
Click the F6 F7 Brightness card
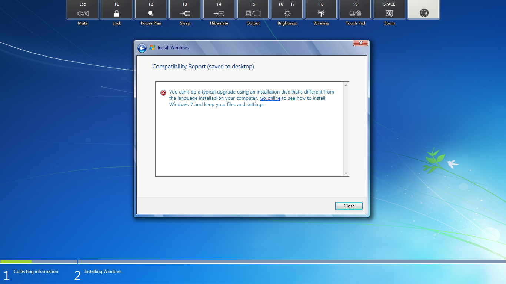287,10
